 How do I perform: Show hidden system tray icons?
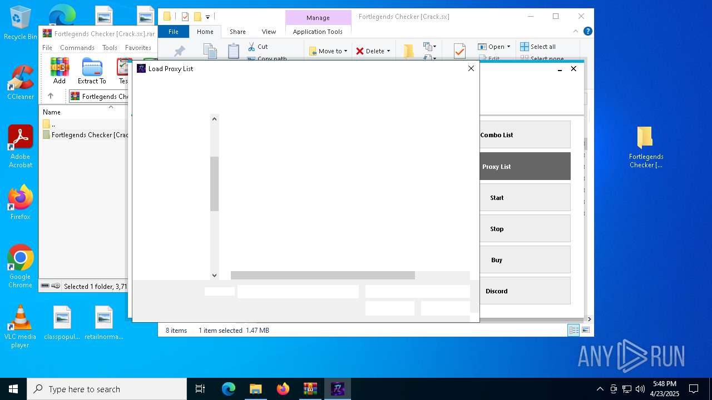600,389
